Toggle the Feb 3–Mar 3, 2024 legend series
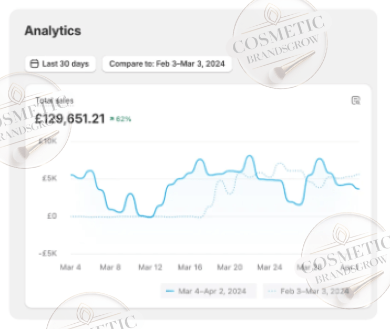Screen dimensions: 390x329 click(x=307, y=291)
